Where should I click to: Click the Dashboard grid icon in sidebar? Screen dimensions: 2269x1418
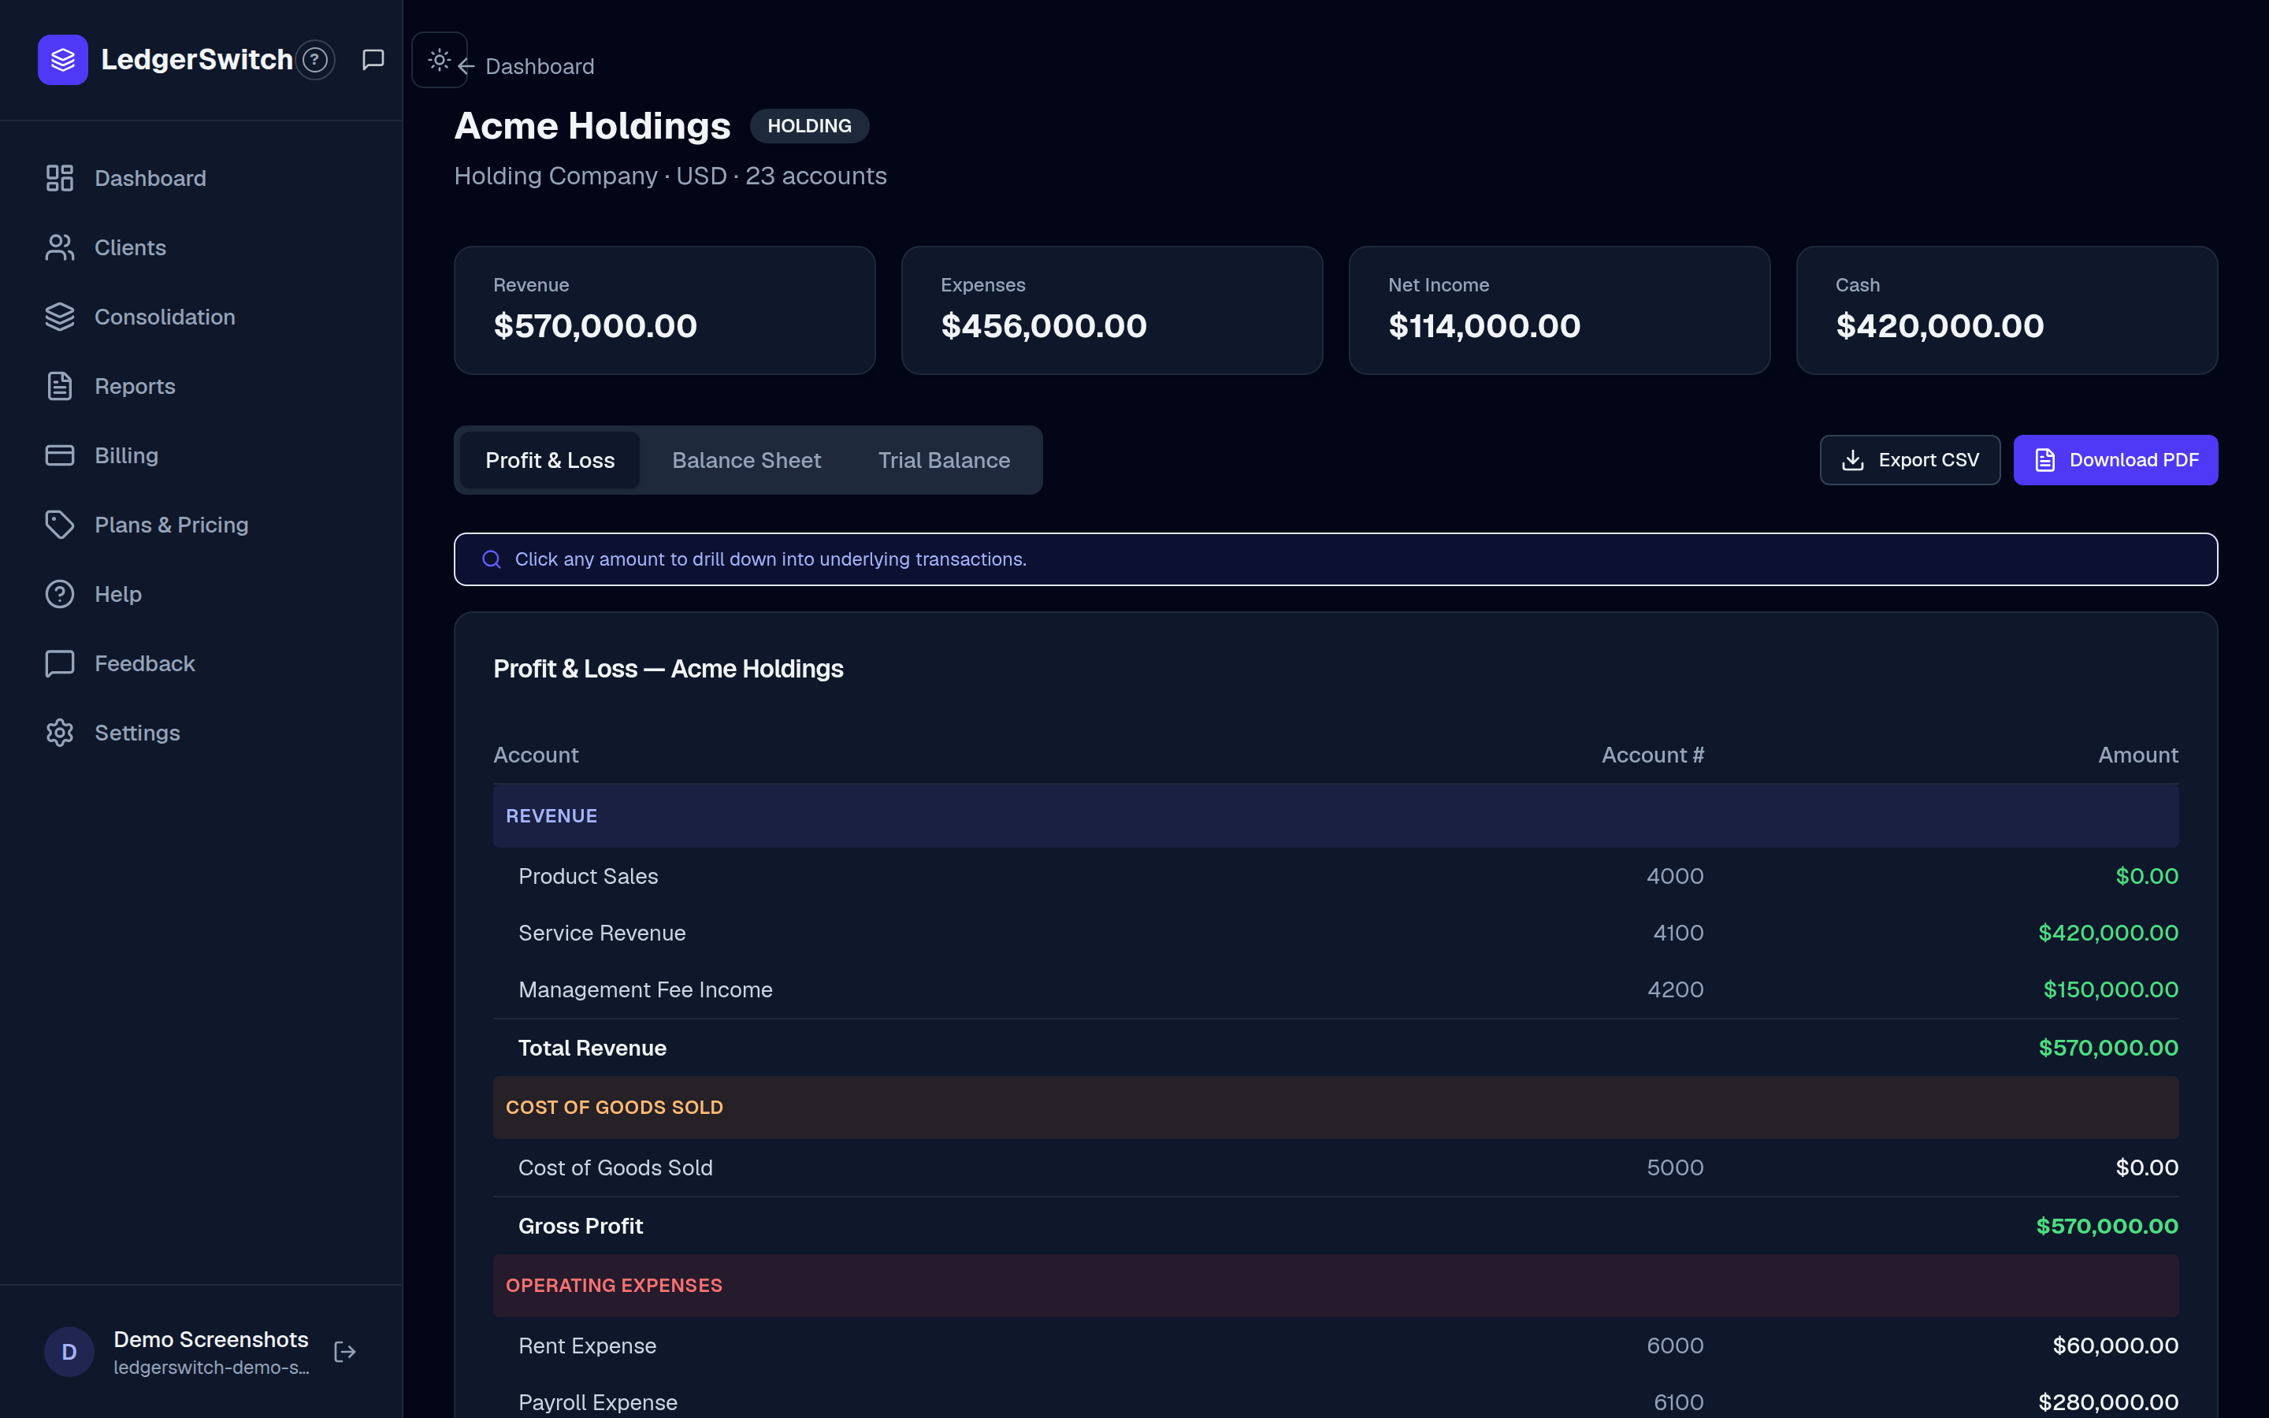[x=60, y=178]
